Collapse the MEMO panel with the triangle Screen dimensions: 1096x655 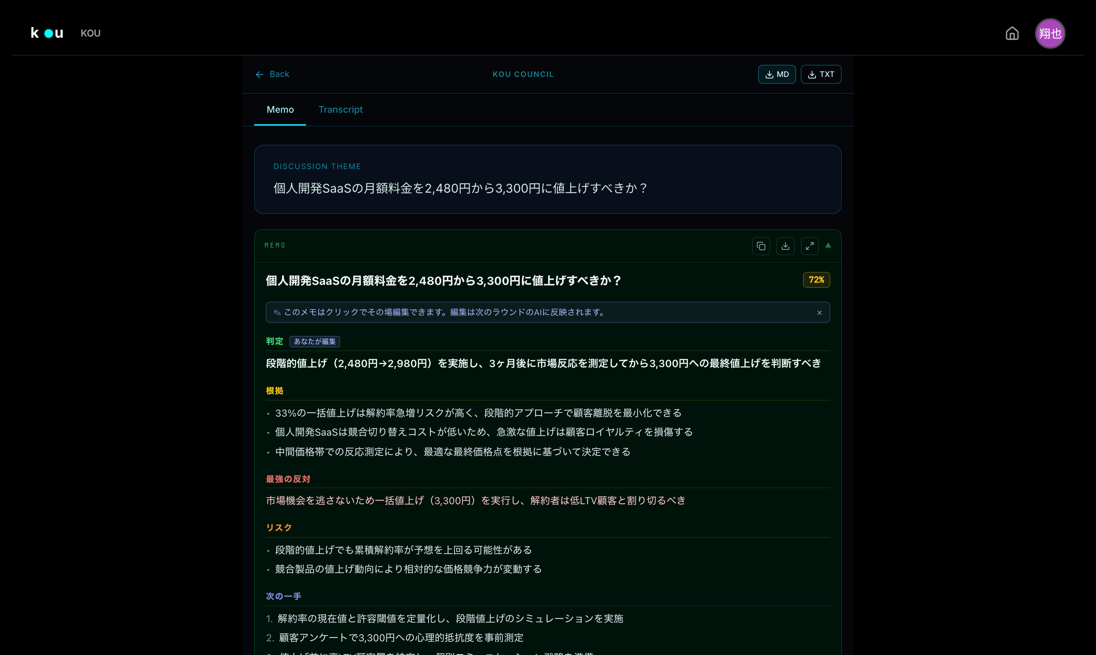pyautogui.click(x=828, y=245)
